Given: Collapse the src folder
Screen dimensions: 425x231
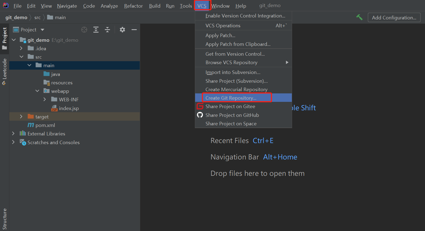Looking at the screenshot, I should pyautogui.click(x=22, y=57).
